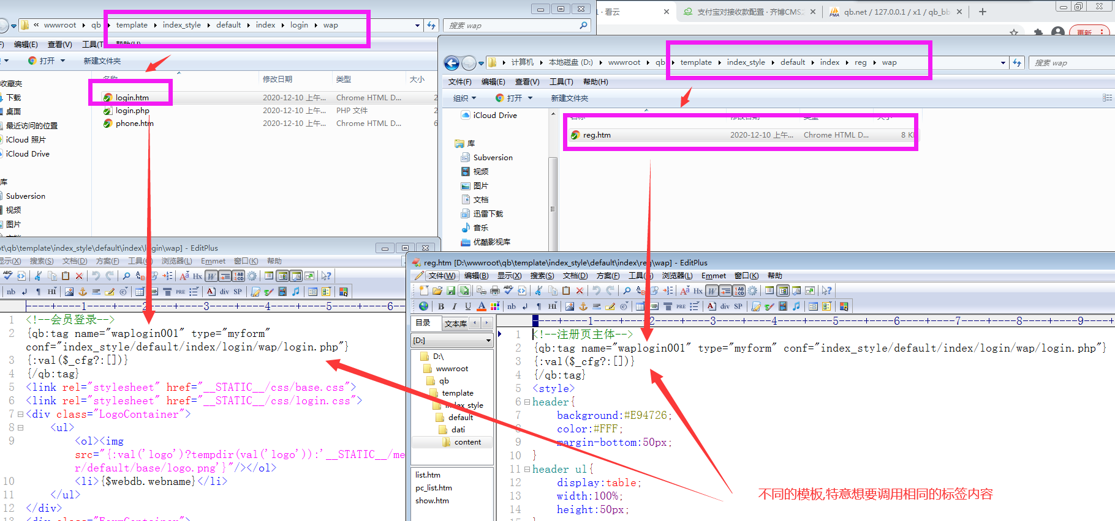Open the [D:] drive dropdown
The height and width of the screenshot is (521, 1115).
(488, 341)
